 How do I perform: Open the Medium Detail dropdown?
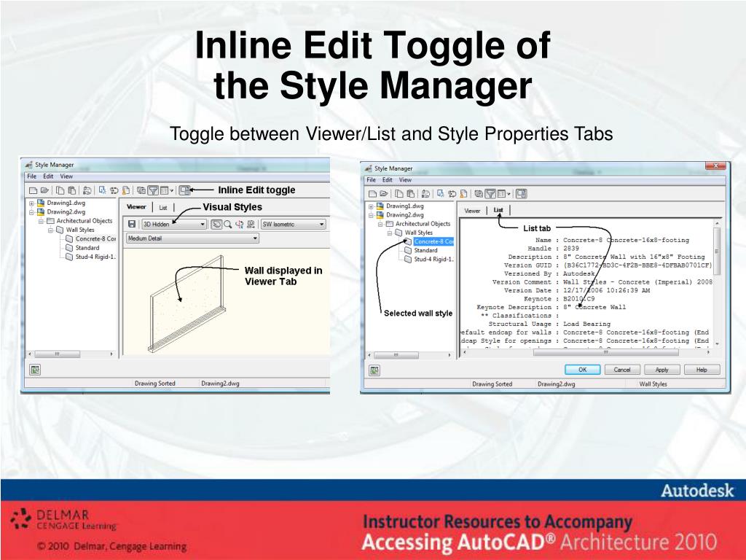[x=192, y=238]
